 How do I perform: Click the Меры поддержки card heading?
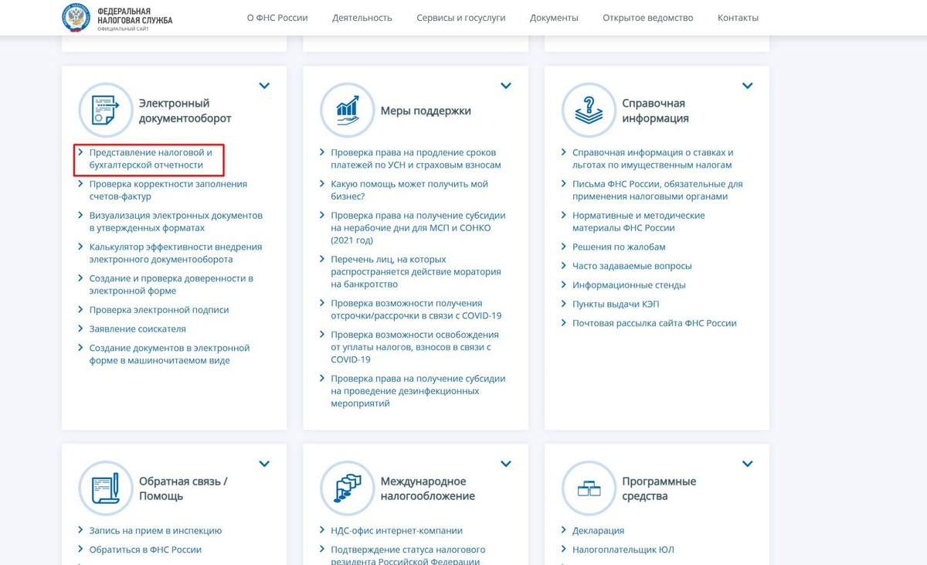(426, 111)
